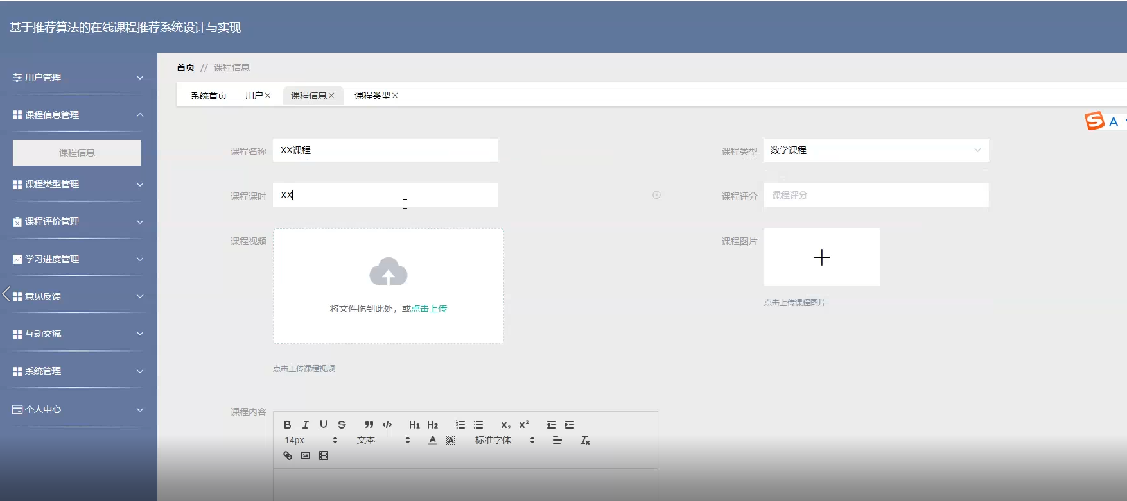Viewport: 1127px width, 501px height.
Task: Insert a video in editor
Action: pyautogui.click(x=324, y=455)
